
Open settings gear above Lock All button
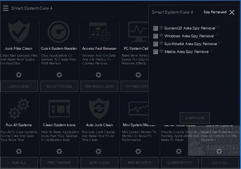click(x=219, y=151)
